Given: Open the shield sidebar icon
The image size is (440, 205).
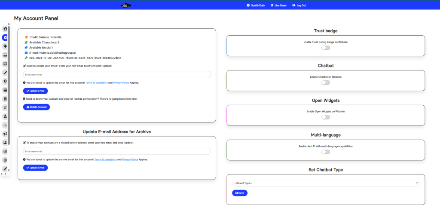Looking at the screenshot, I should coord(5,81).
